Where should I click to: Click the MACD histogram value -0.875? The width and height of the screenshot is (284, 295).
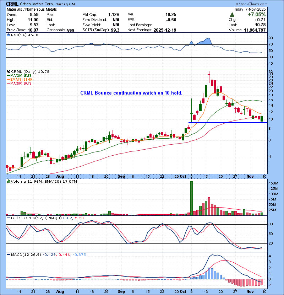point(79,255)
